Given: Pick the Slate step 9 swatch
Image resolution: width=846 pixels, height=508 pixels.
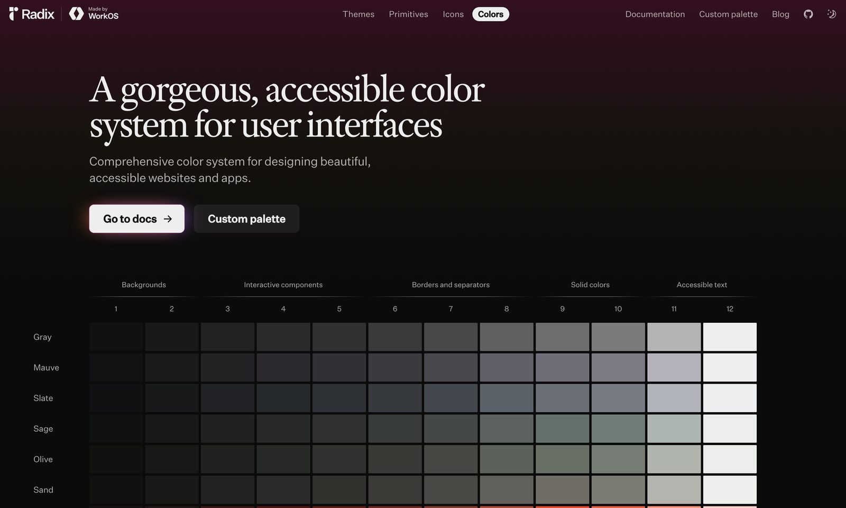Looking at the screenshot, I should (x=562, y=398).
